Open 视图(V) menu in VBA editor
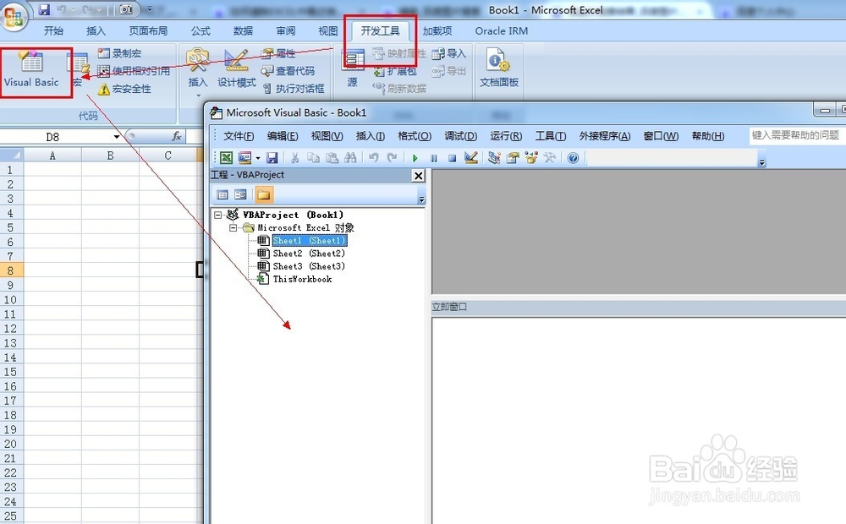 pos(327,136)
